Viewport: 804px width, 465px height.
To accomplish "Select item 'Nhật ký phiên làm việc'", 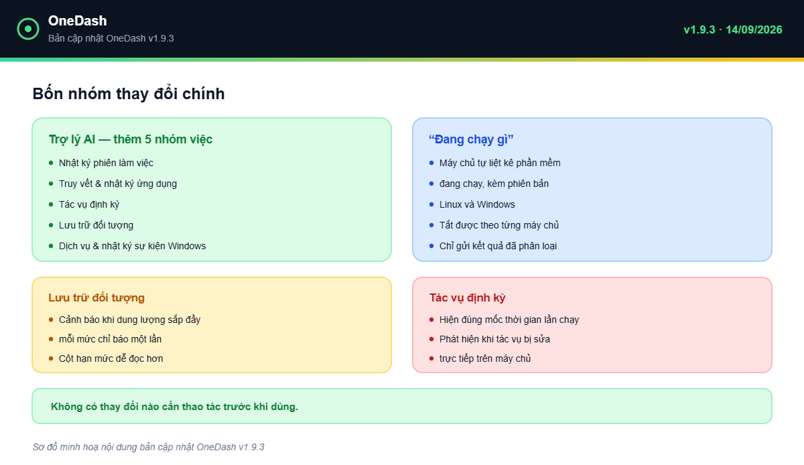I will pyautogui.click(x=106, y=163).
